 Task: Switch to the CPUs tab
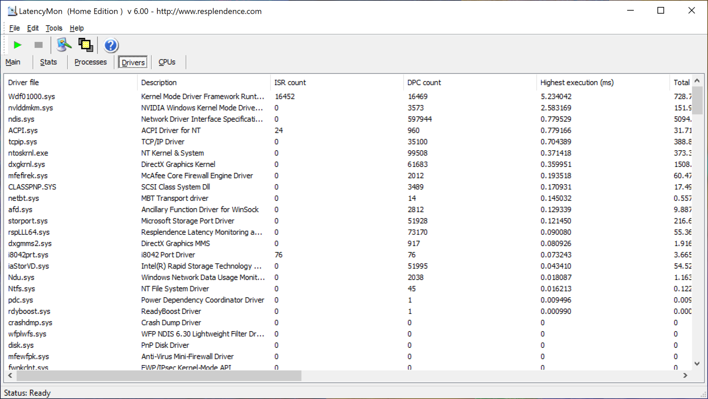point(167,62)
